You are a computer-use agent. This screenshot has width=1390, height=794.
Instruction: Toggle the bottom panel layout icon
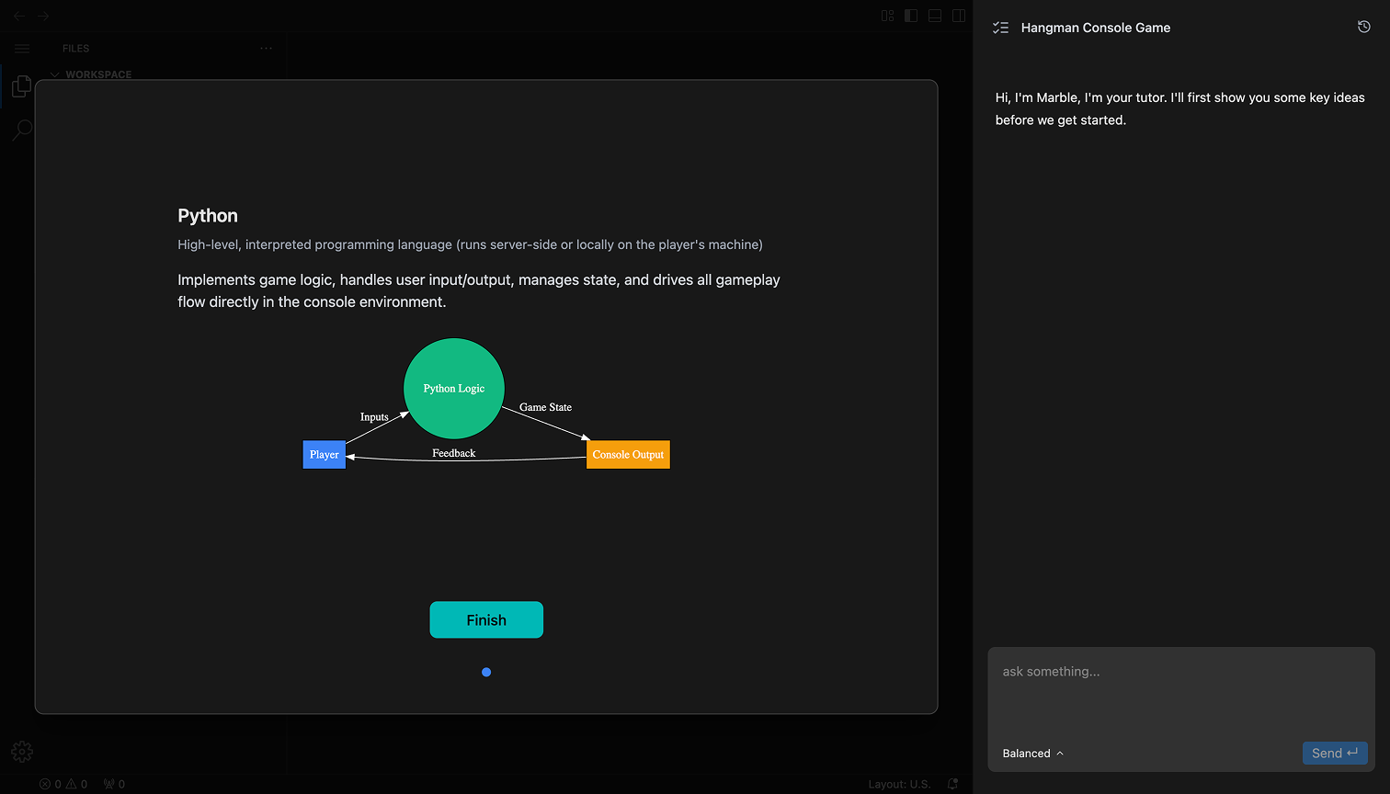[x=934, y=16]
